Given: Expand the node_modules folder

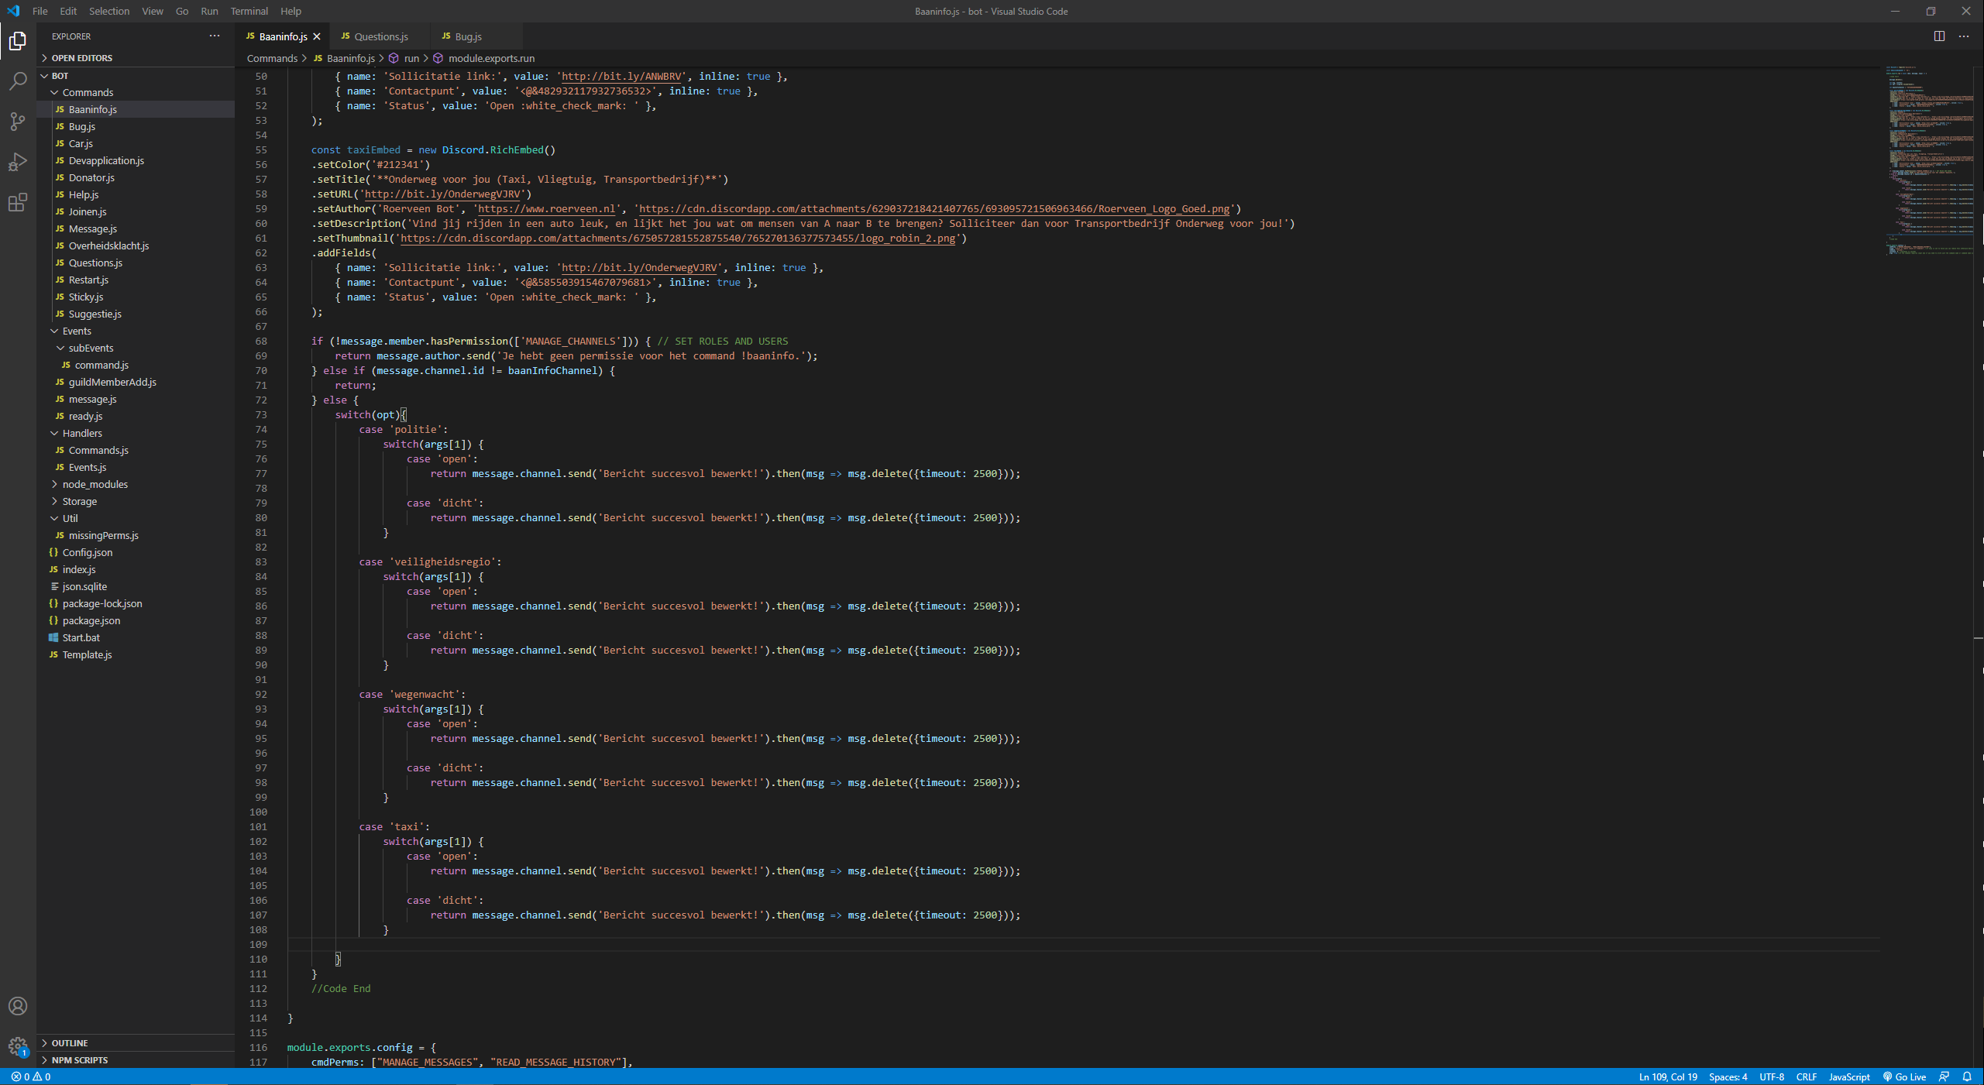Looking at the screenshot, I should pos(95,484).
